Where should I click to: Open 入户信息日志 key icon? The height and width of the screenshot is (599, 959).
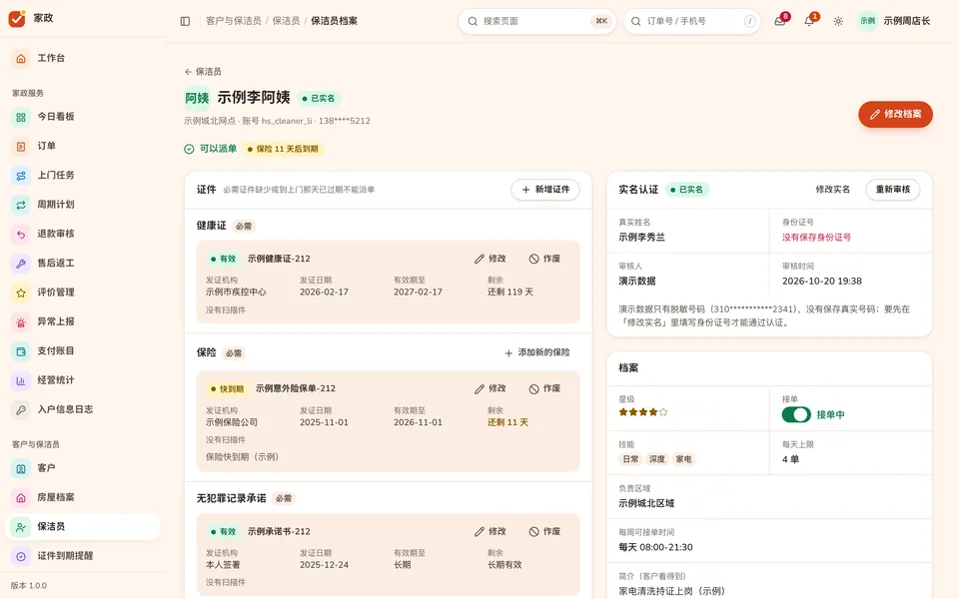[x=21, y=410]
